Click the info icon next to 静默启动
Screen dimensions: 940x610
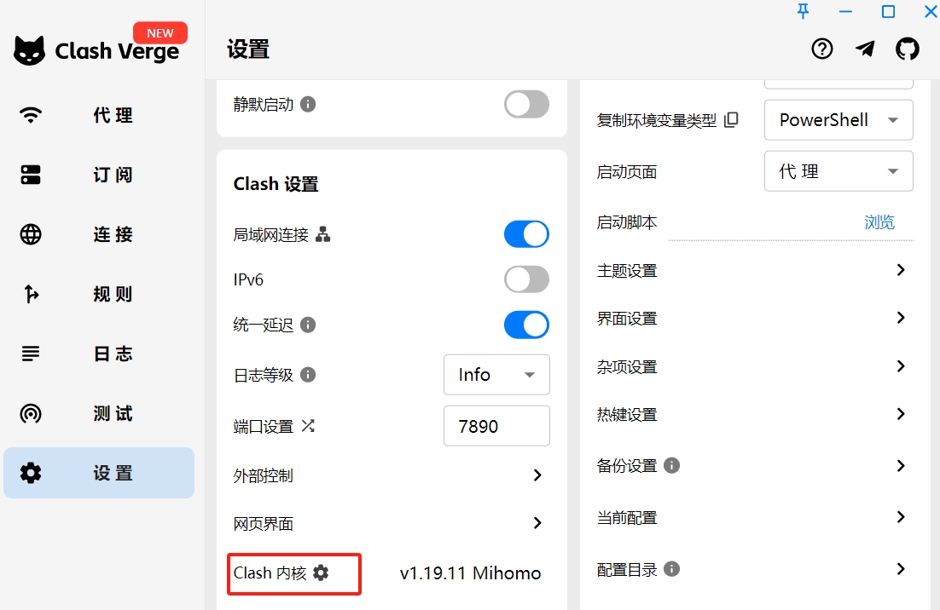coord(308,104)
